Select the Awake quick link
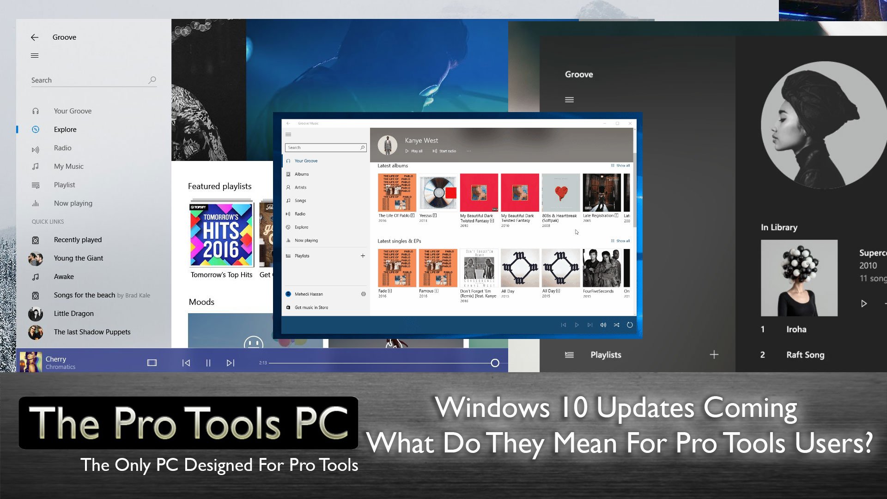This screenshot has width=887, height=499. point(64,277)
